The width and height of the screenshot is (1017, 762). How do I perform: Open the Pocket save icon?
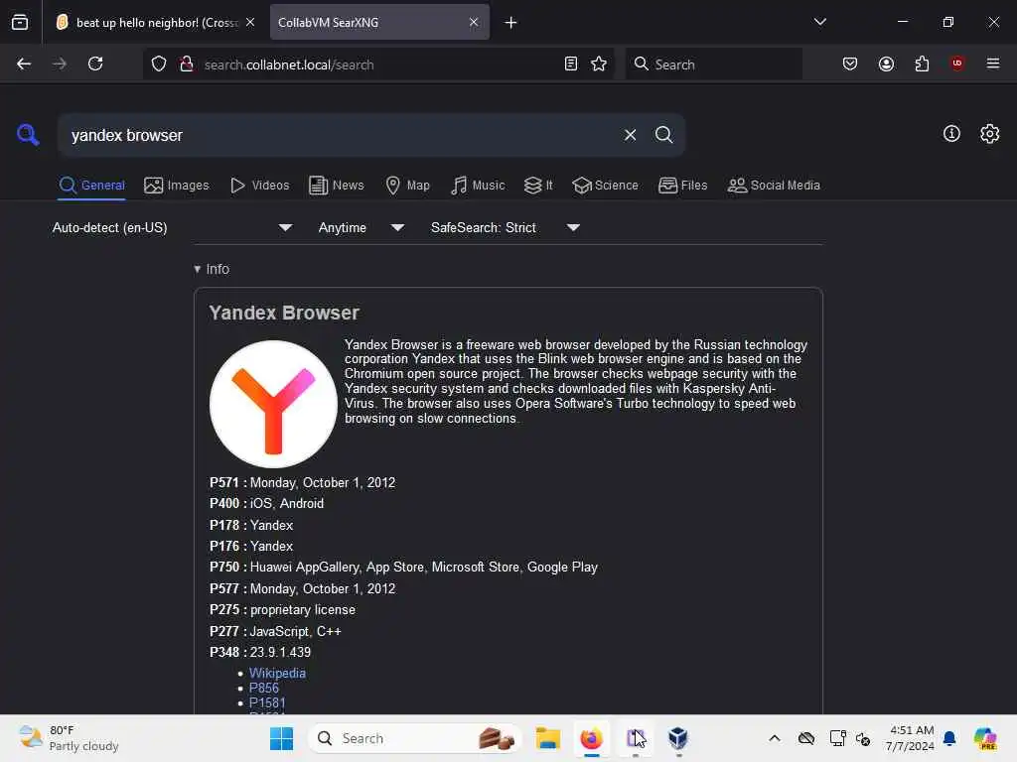point(850,64)
